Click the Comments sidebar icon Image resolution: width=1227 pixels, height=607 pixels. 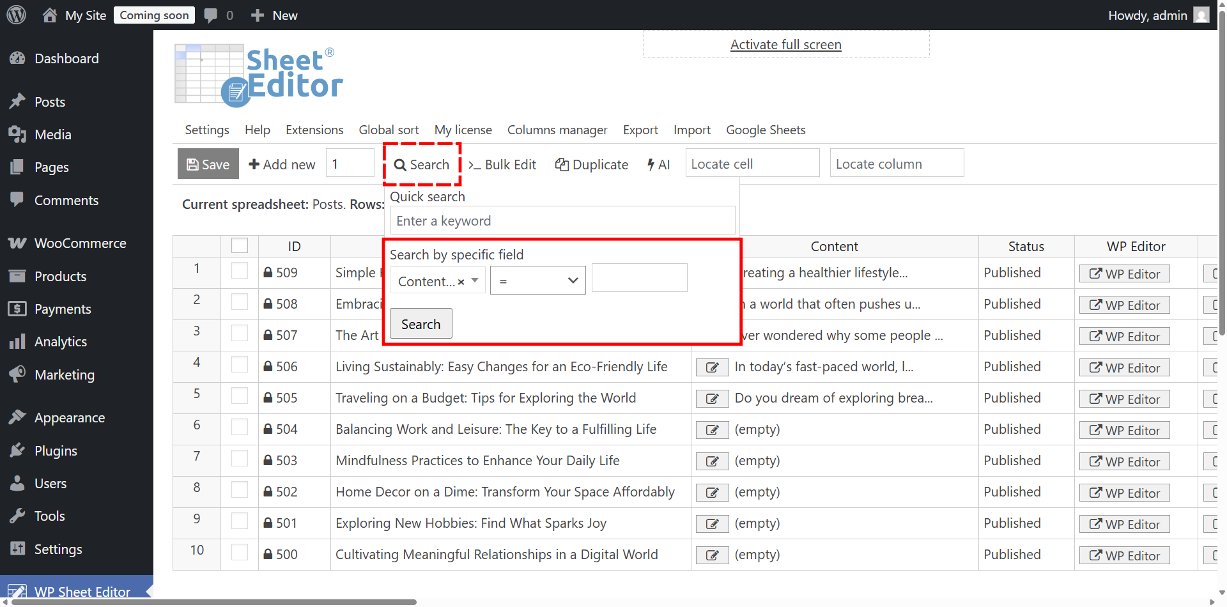coord(17,200)
